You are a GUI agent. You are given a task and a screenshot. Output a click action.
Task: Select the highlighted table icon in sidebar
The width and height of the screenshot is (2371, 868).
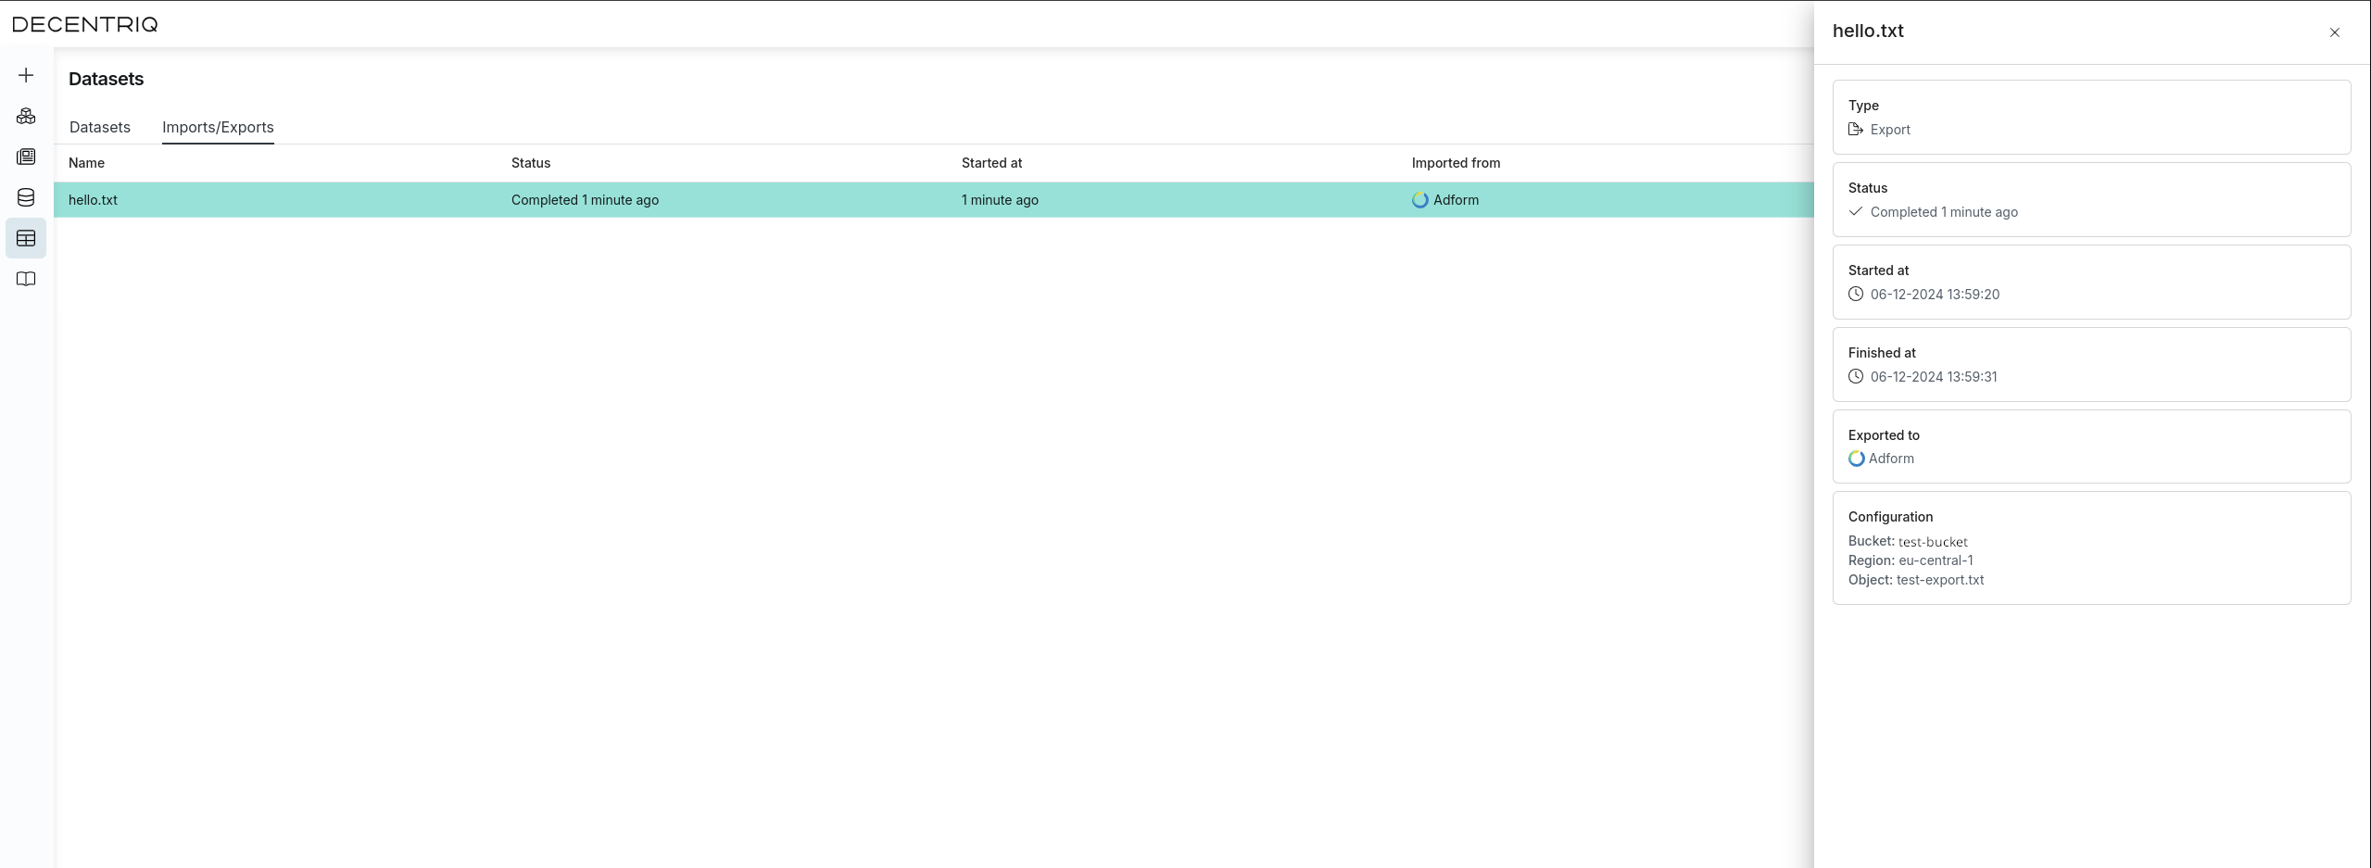click(x=26, y=238)
